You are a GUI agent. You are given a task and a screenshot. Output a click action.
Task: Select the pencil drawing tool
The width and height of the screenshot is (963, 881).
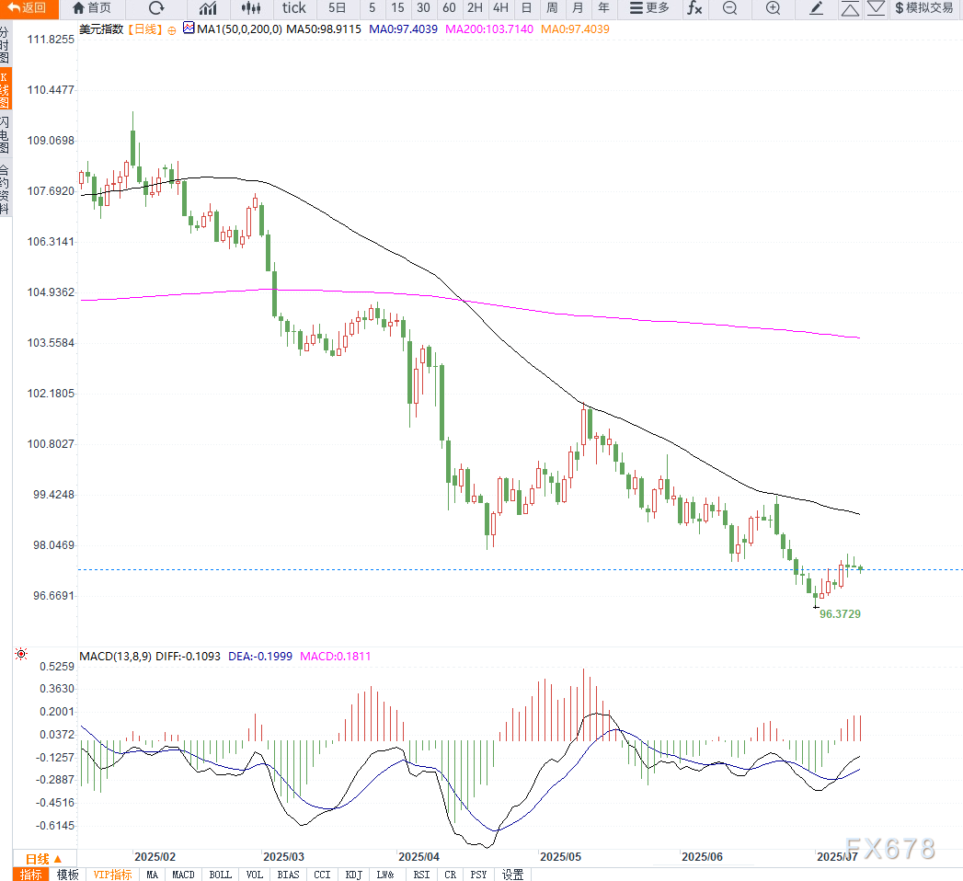click(816, 8)
